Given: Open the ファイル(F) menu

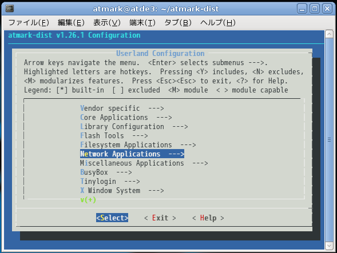Looking at the screenshot, I should pos(29,22).
